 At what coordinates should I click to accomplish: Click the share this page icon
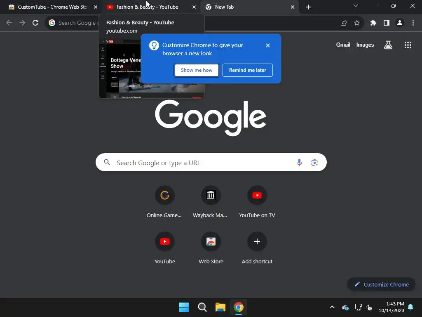[344, 23]
